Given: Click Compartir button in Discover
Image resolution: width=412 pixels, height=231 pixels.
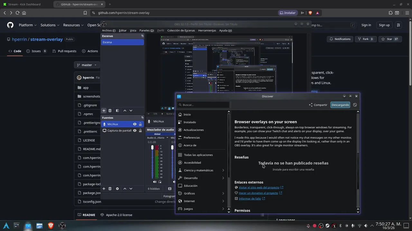Looking at the screenshot, I should click(x=318, y=105).
